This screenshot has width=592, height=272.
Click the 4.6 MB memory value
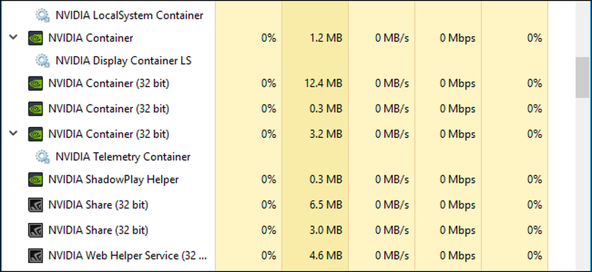(324, 256)
